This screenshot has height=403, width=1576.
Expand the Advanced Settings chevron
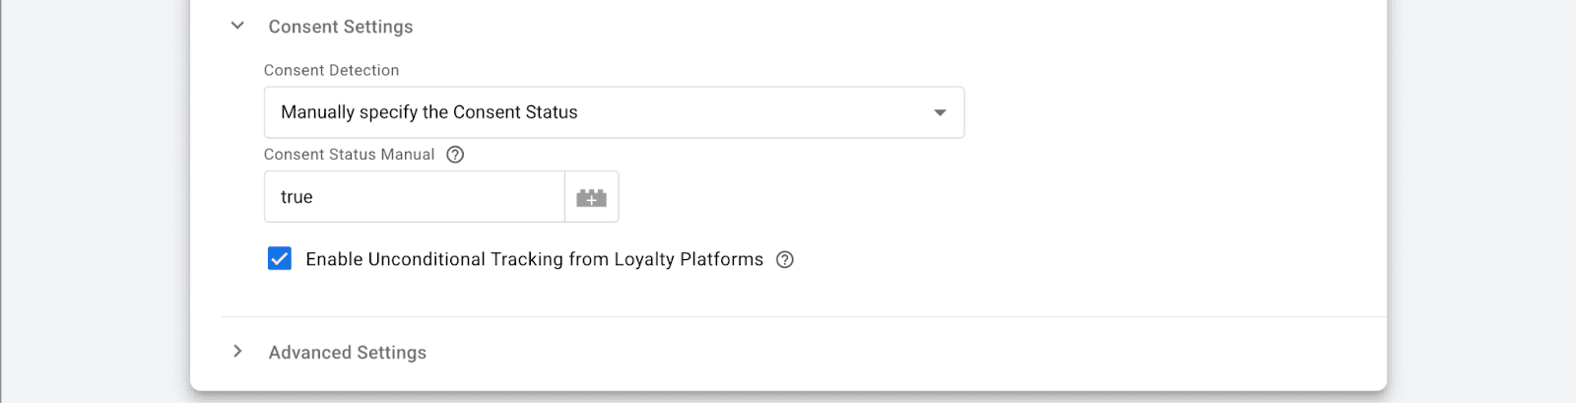(x=237, y=352)
